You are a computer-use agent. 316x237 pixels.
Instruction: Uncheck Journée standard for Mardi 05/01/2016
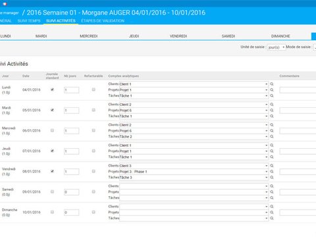(x=52, y=110)
